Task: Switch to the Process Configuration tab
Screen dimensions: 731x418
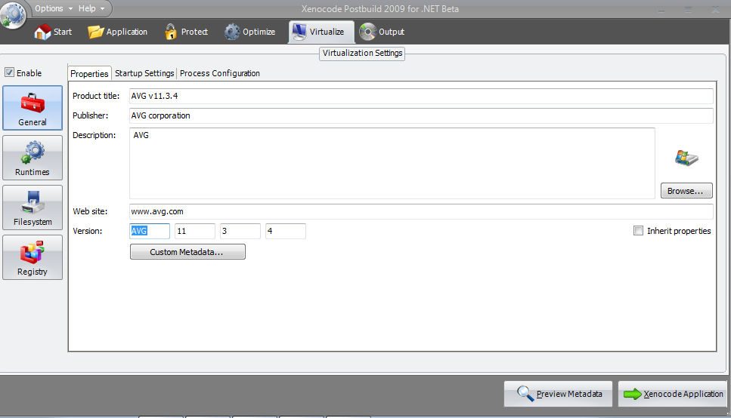Action: coord(219,73)
